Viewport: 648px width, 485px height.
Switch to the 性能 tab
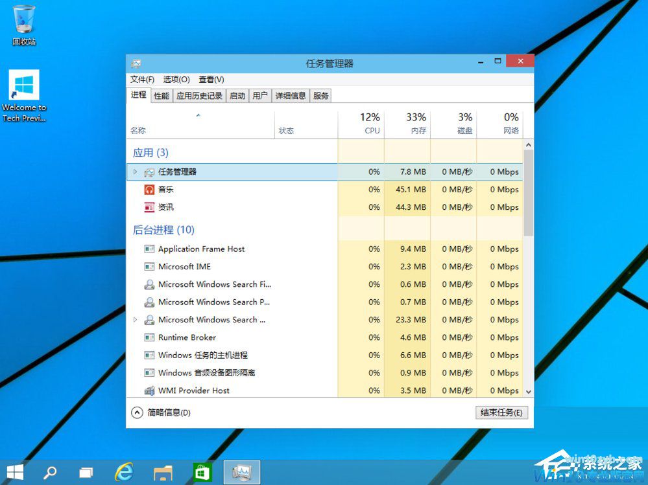pyautogui.click(x=161, y=95)
